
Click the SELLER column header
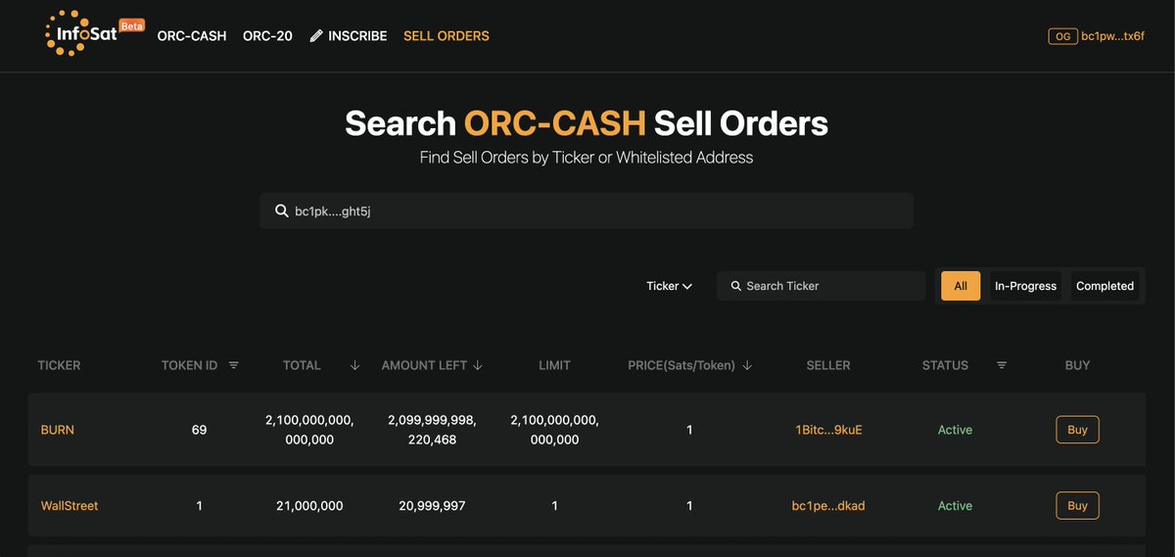[828, 365]
